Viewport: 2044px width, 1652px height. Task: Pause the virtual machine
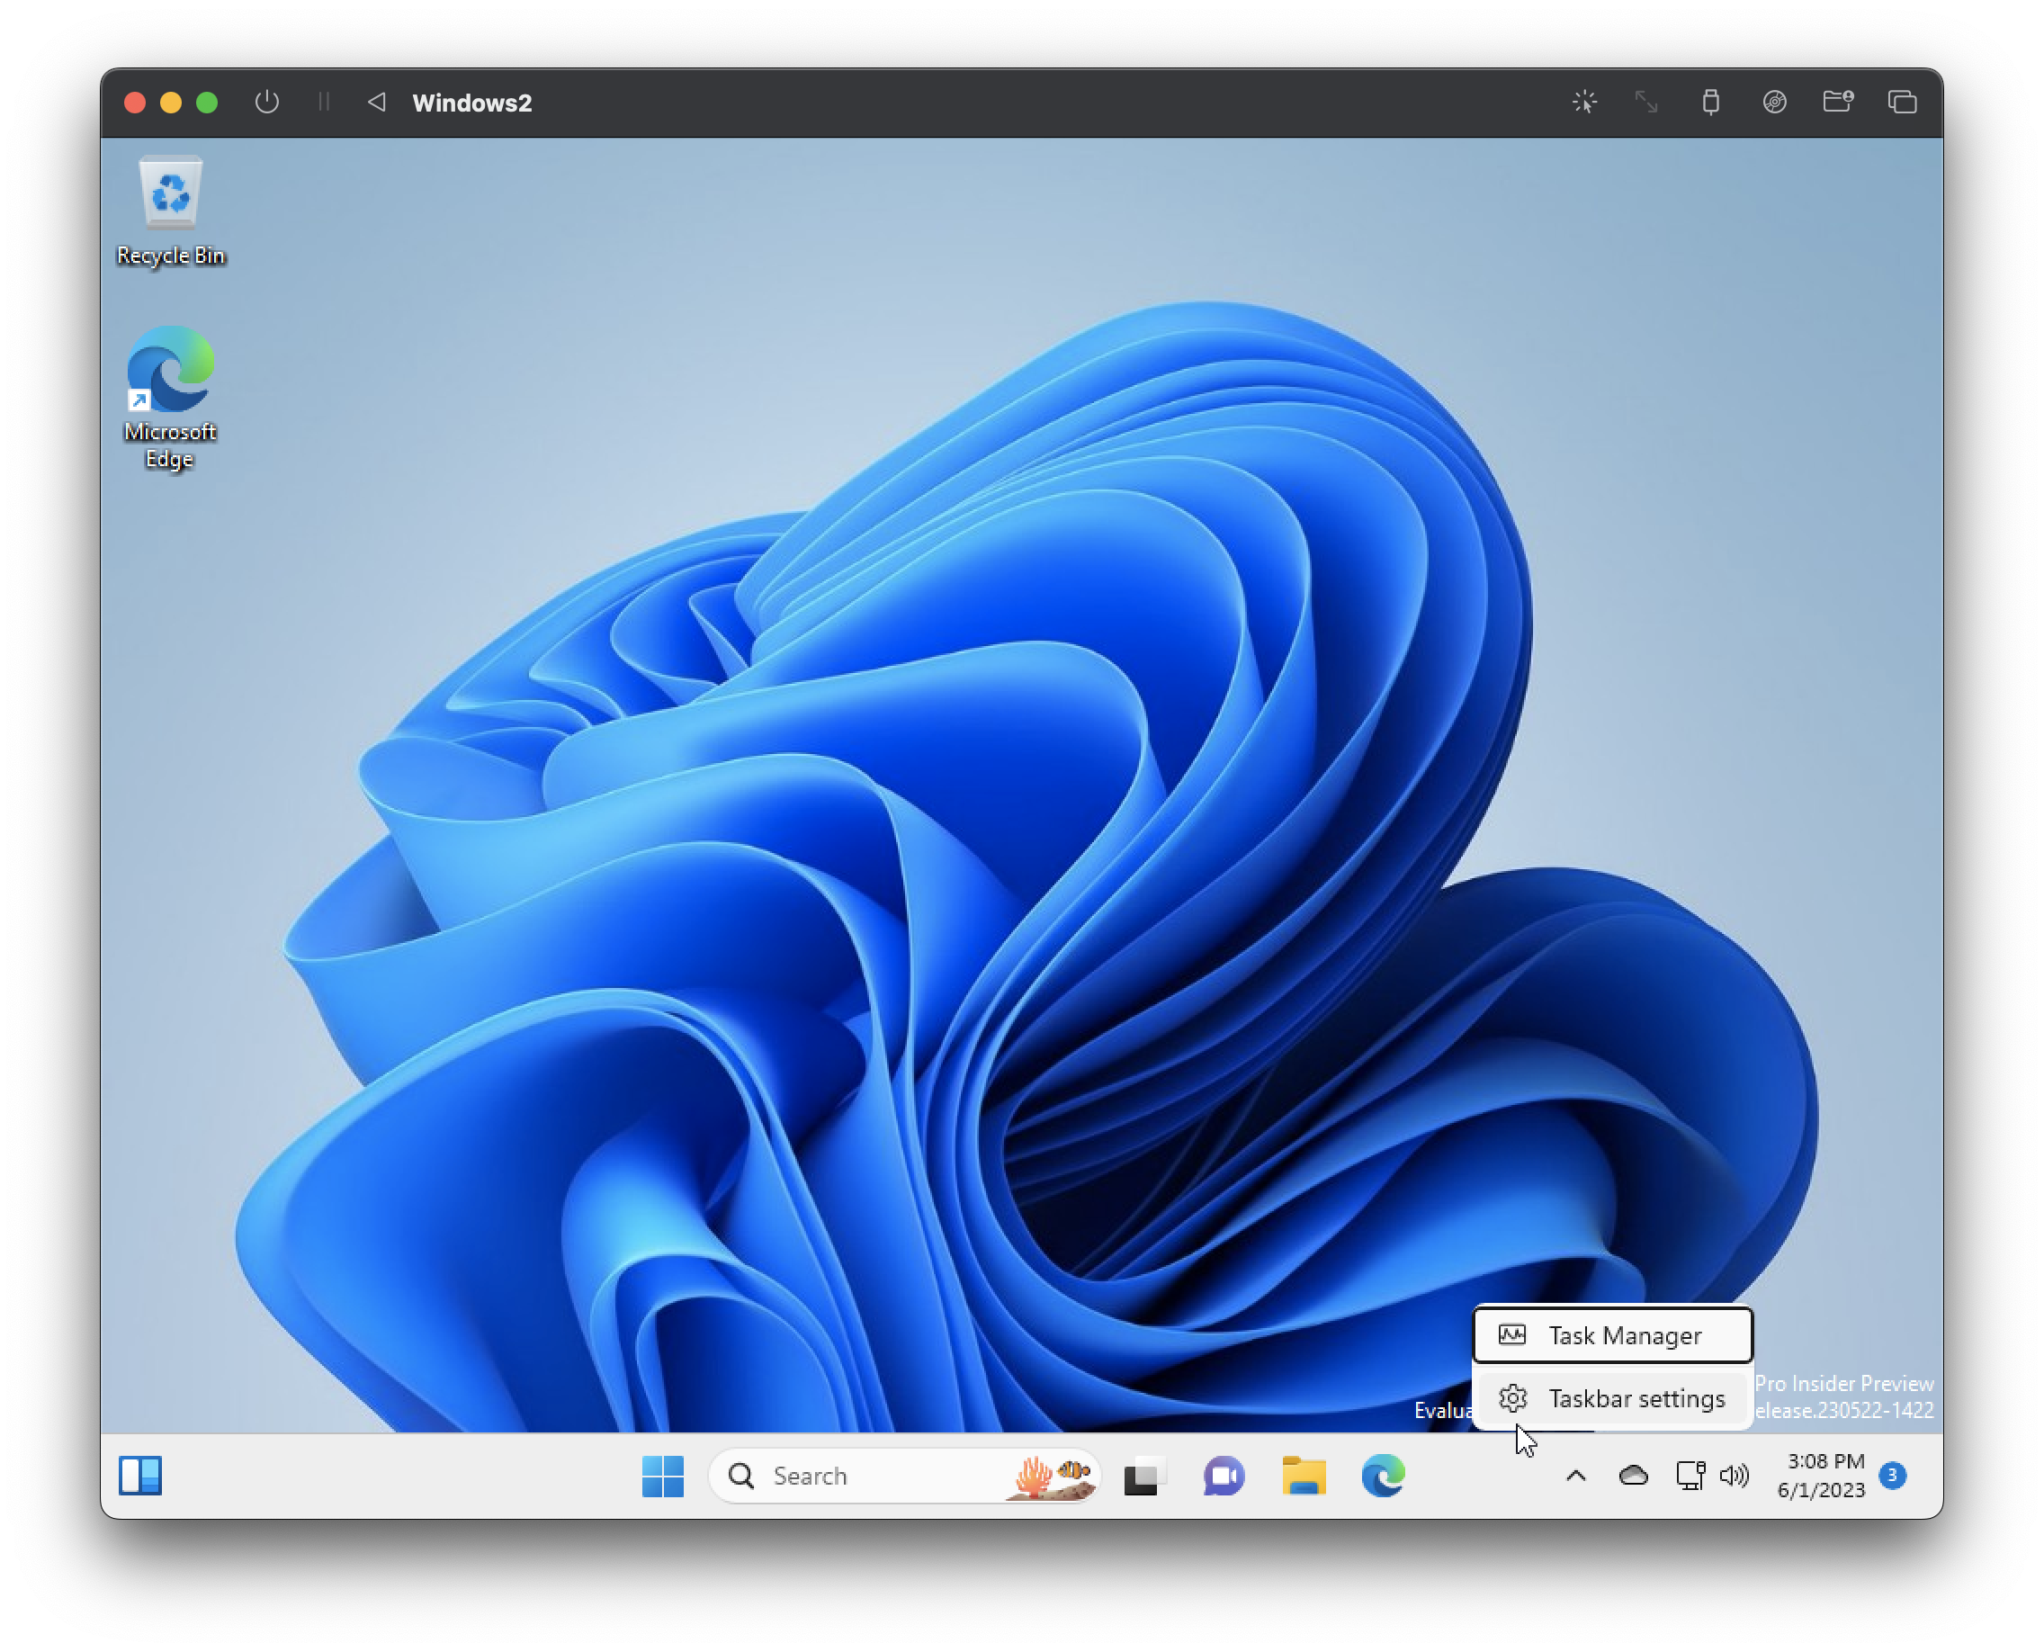click(324, 102)
